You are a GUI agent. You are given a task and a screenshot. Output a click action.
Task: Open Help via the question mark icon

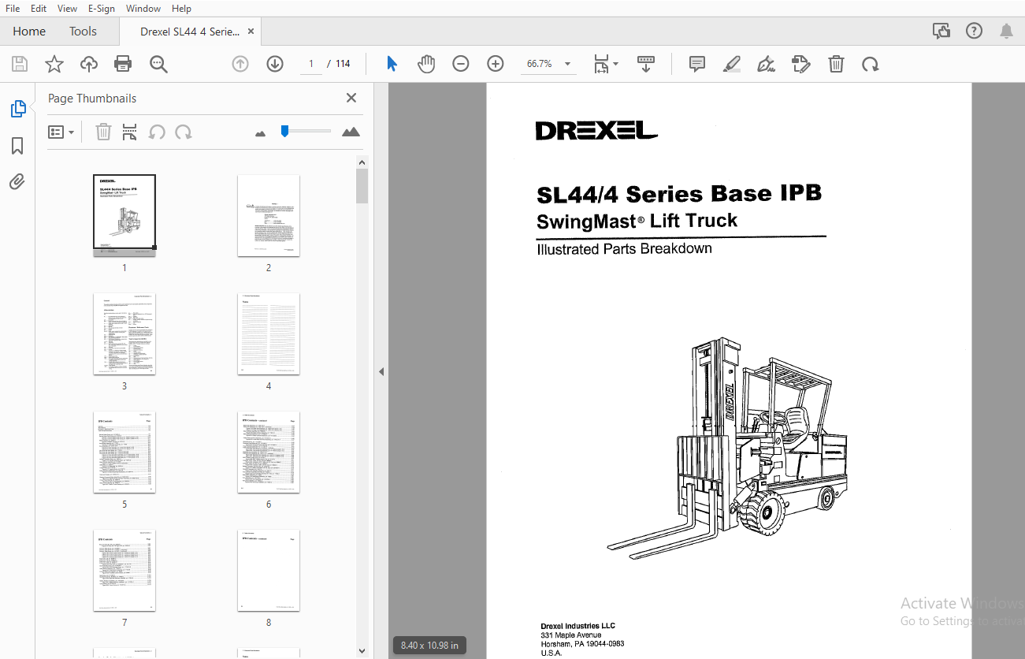pos(975,32)
